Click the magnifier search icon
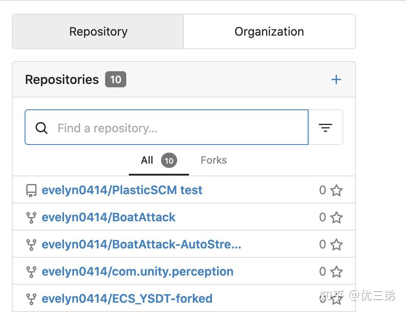Screen dimensions: 406x312 [42, 128]
